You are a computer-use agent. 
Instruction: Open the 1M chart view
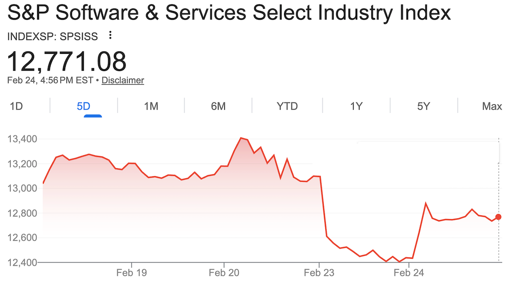click(151, 106)
